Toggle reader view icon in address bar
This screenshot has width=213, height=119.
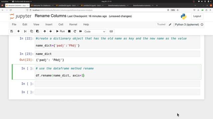click(x=168, y=10)
